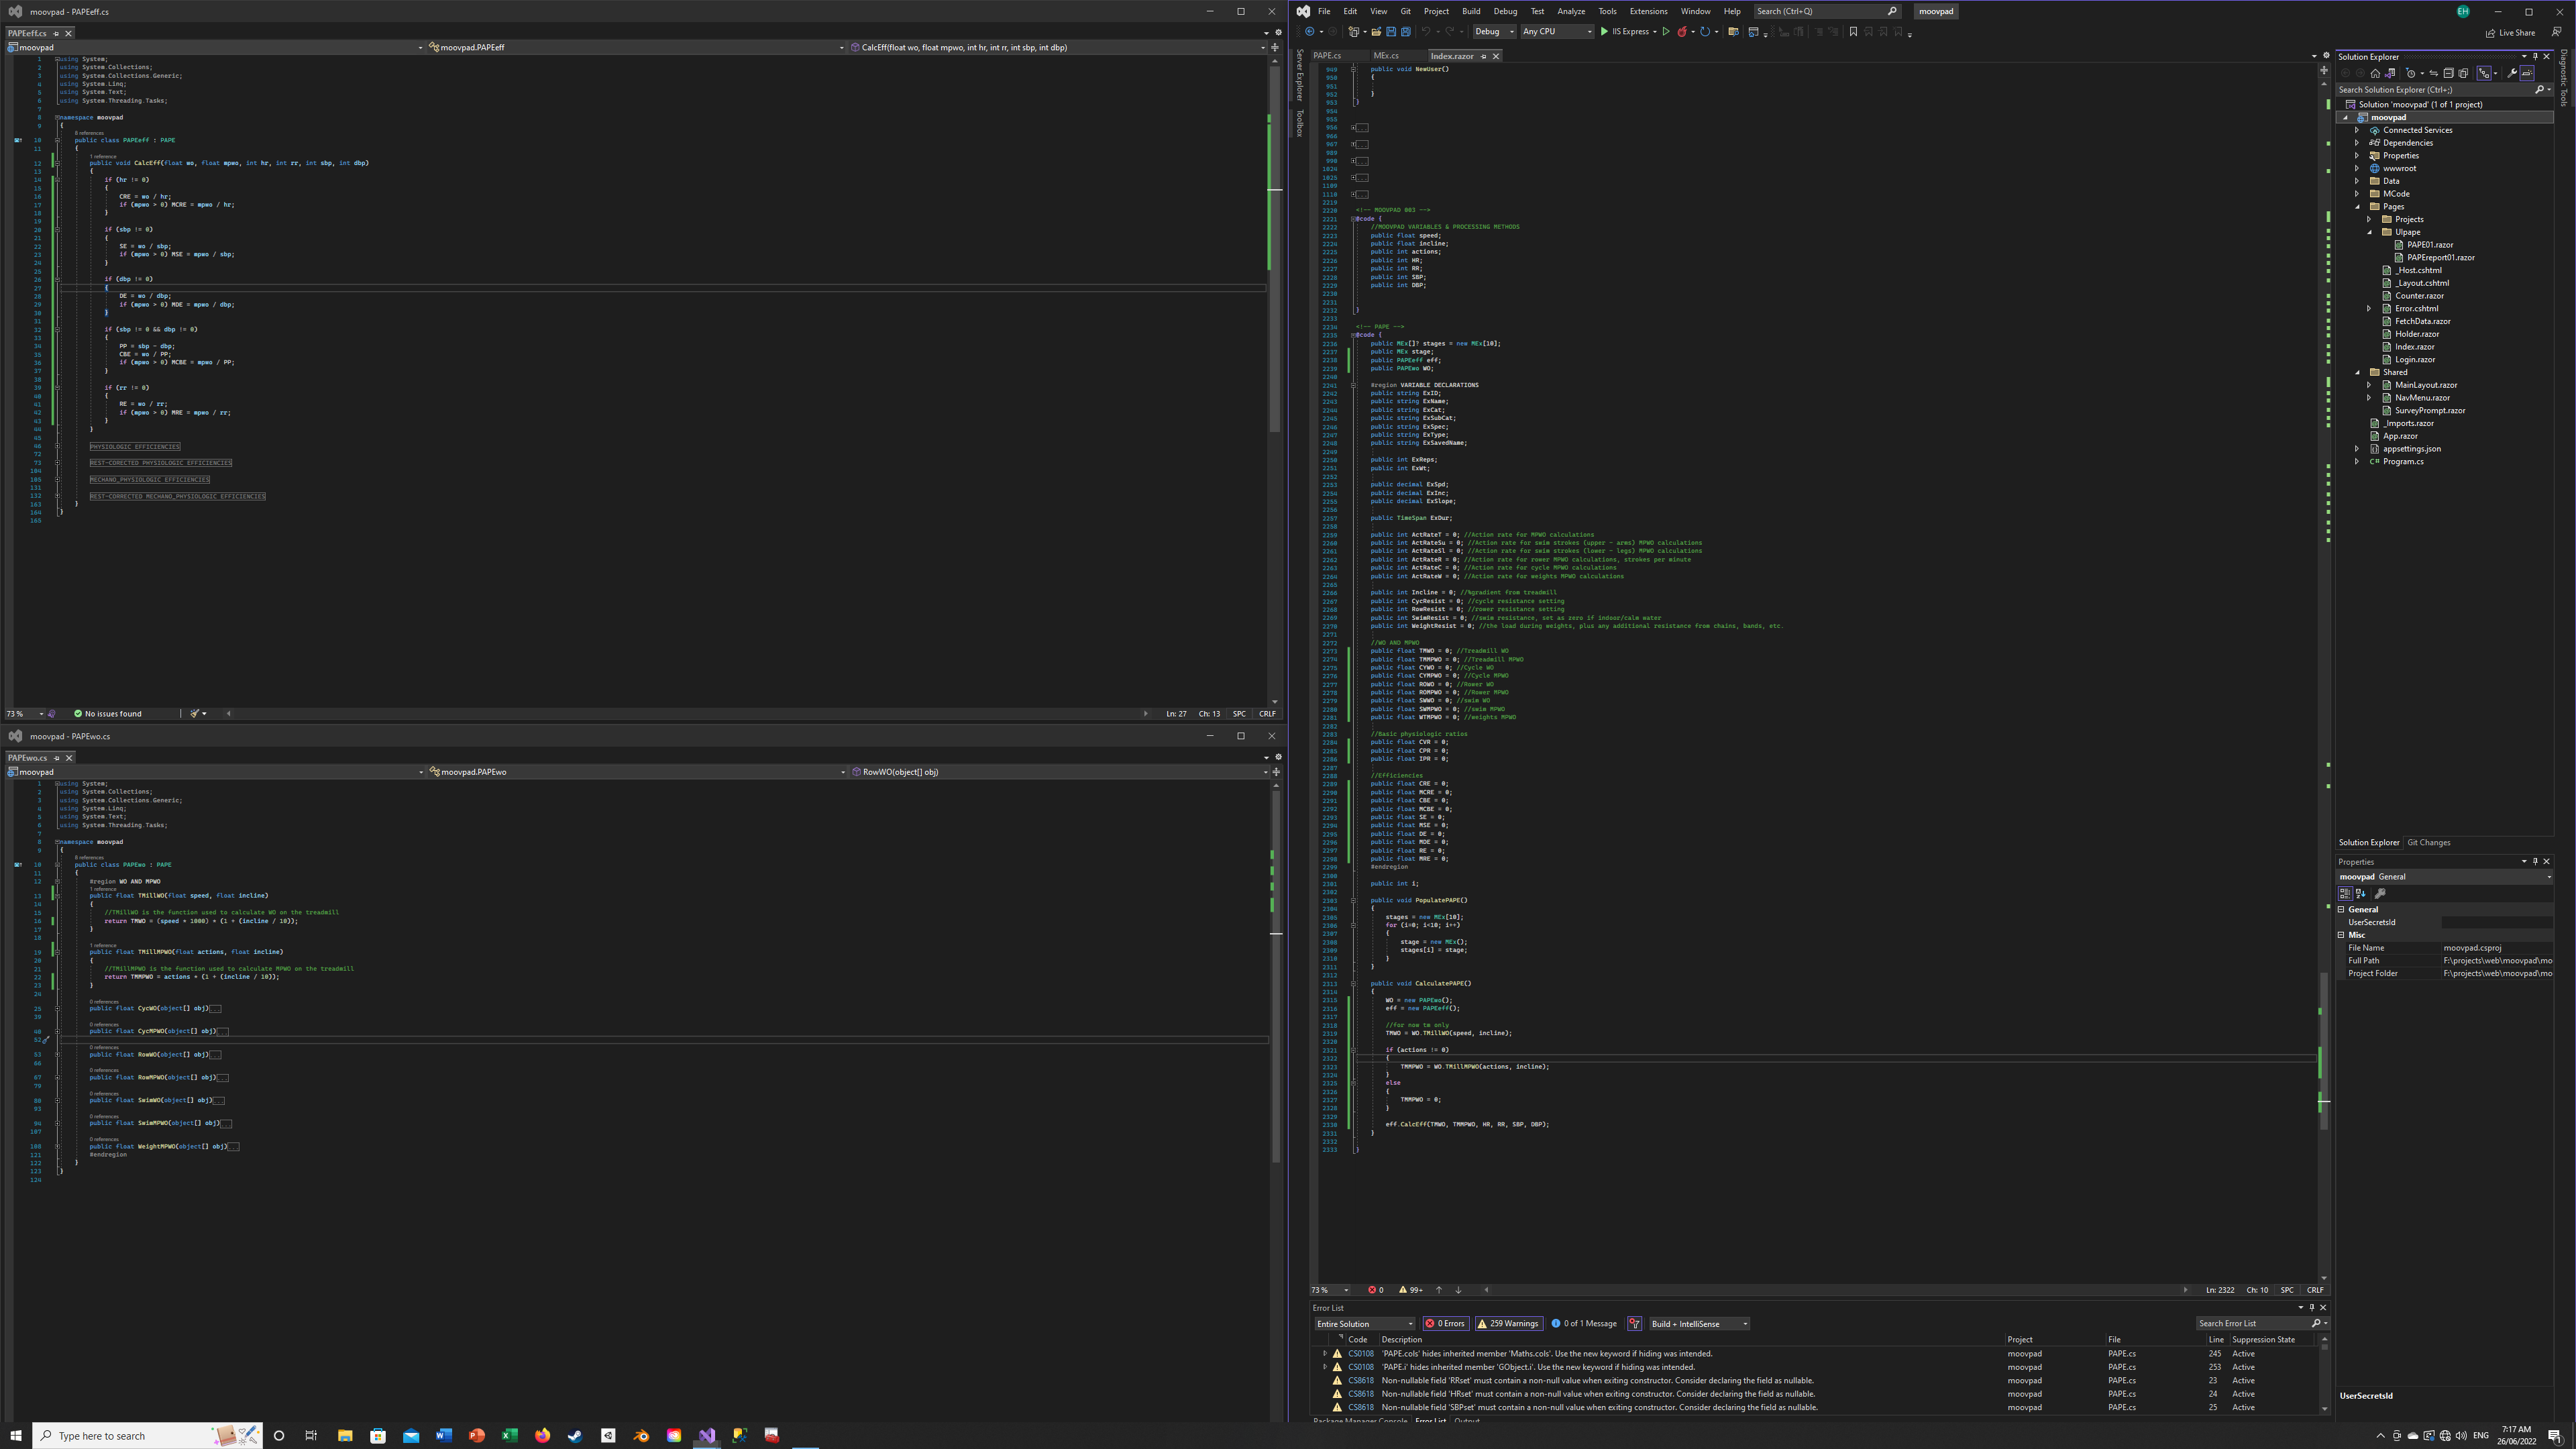Expand the Dependencies node in Solution Explorer

click(2357, 143)
